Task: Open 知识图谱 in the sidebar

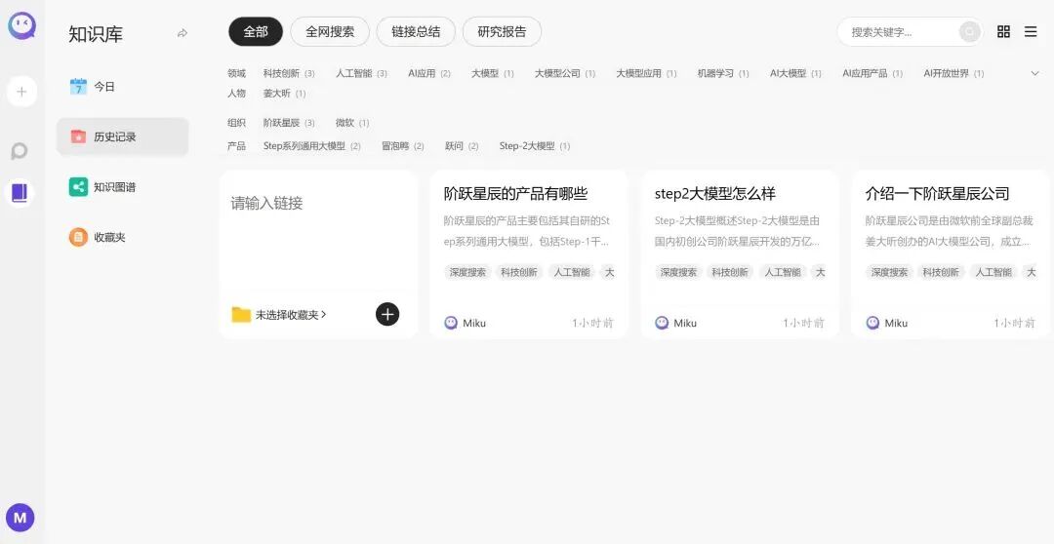Action: 122,187
